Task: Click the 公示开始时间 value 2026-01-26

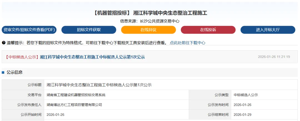Action: (x=56, y=115)
